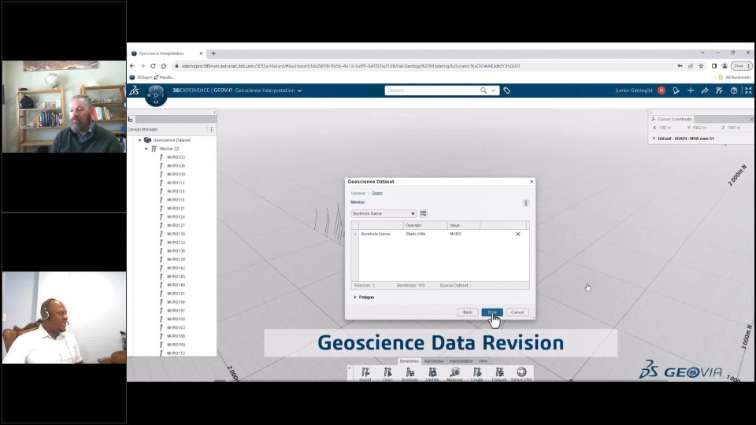Screen dimensions: 756x425
Task: Click the search magnifier icon
Action: click(483, 90)
